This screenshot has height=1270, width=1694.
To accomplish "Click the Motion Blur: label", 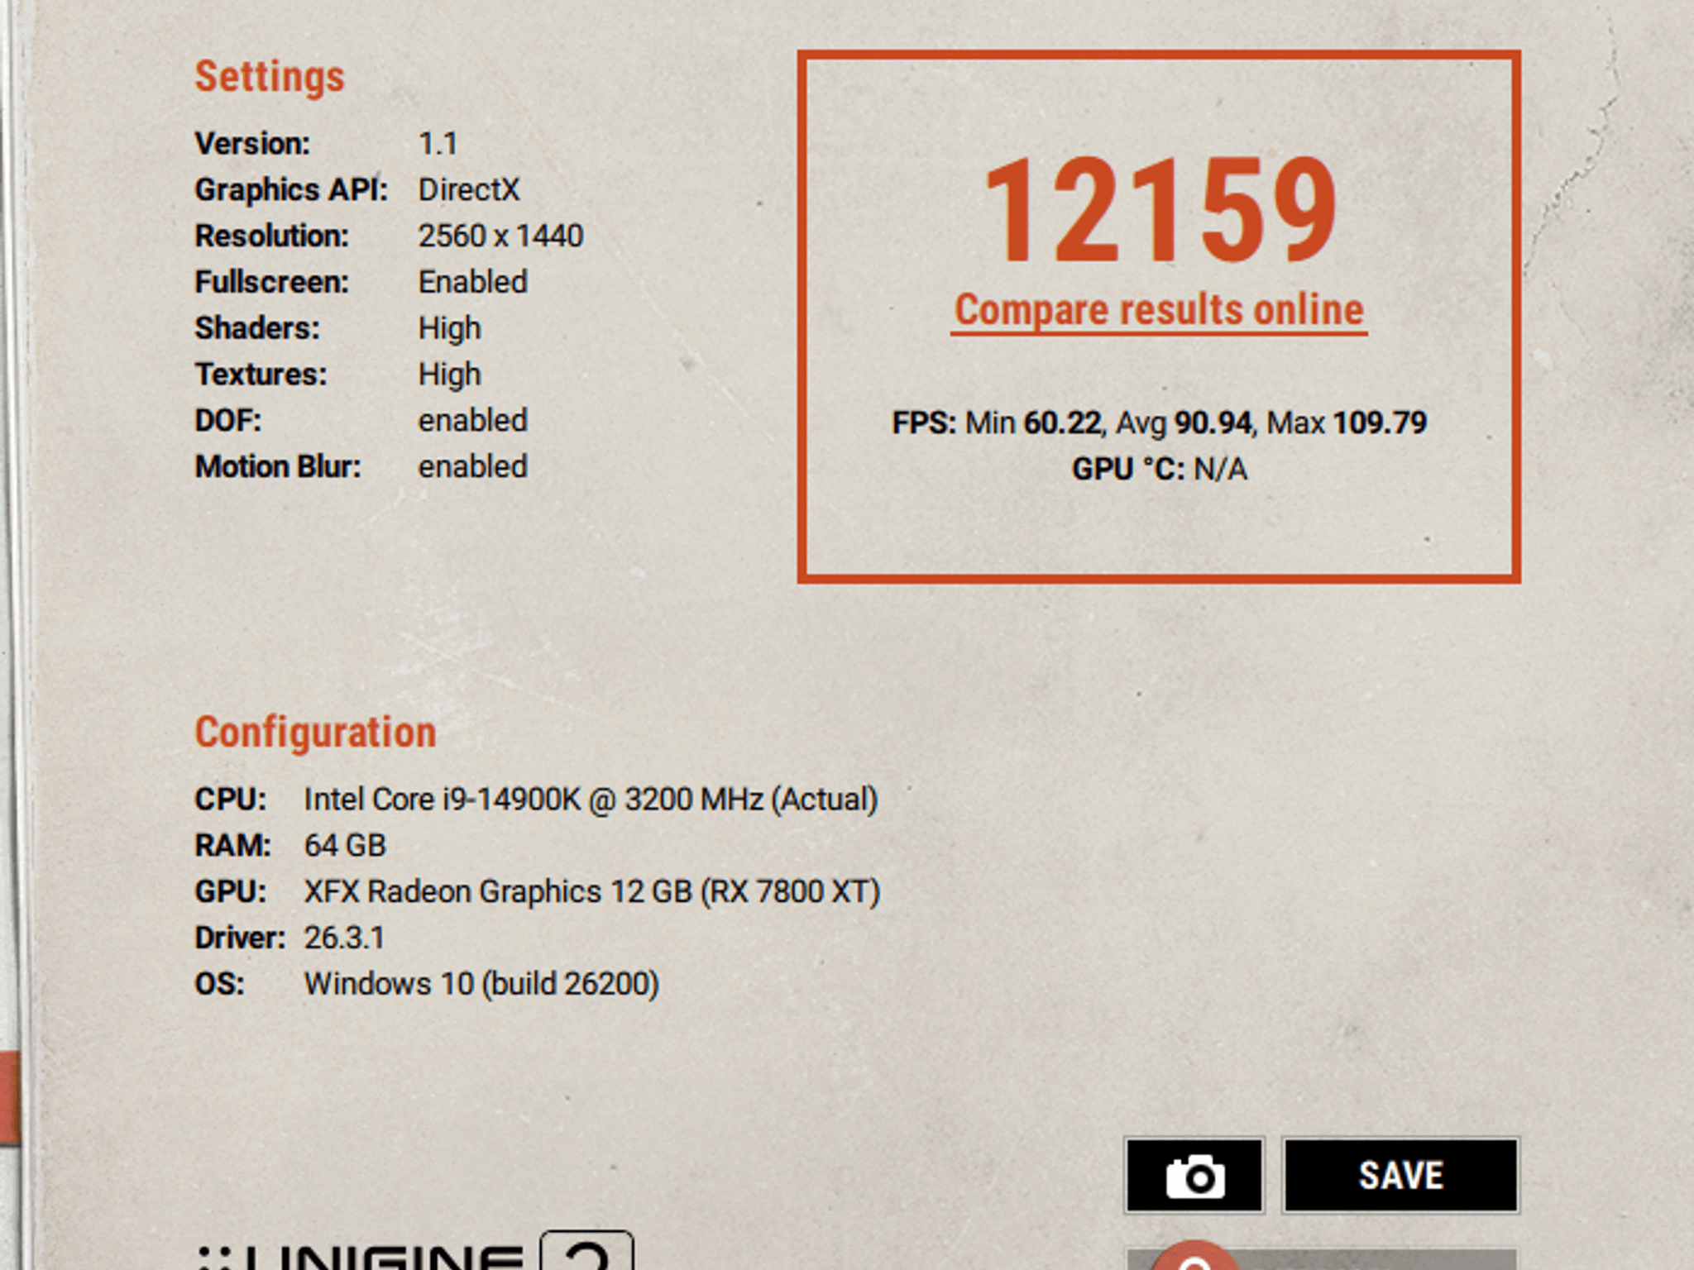I will 278,467.
